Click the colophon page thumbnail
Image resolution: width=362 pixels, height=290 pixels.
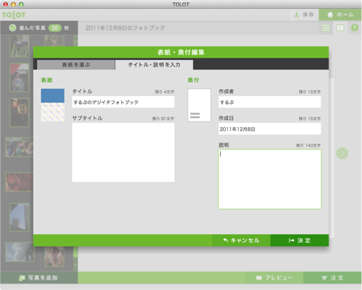199,105
